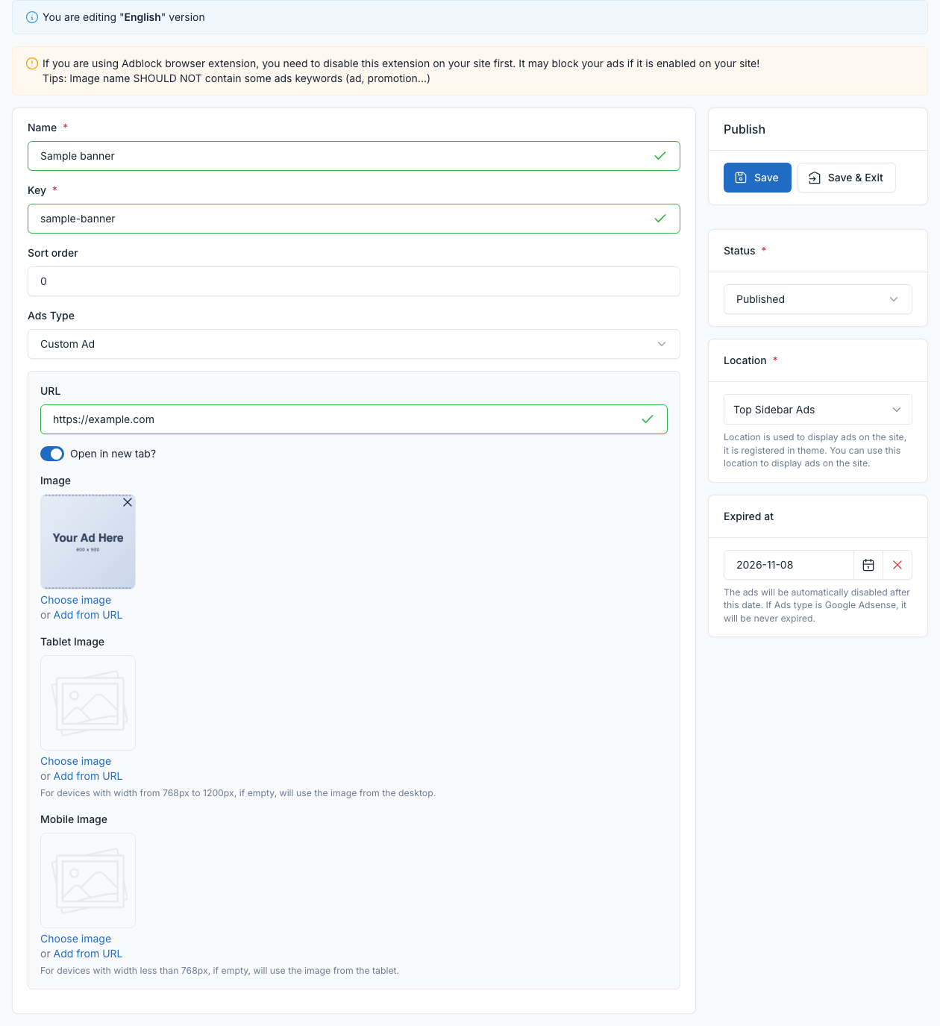This screenshot has width=940, height=1026.
Task: Clear the expiry date with the red X
Action: pyautogui.click(x=897, y=565)
